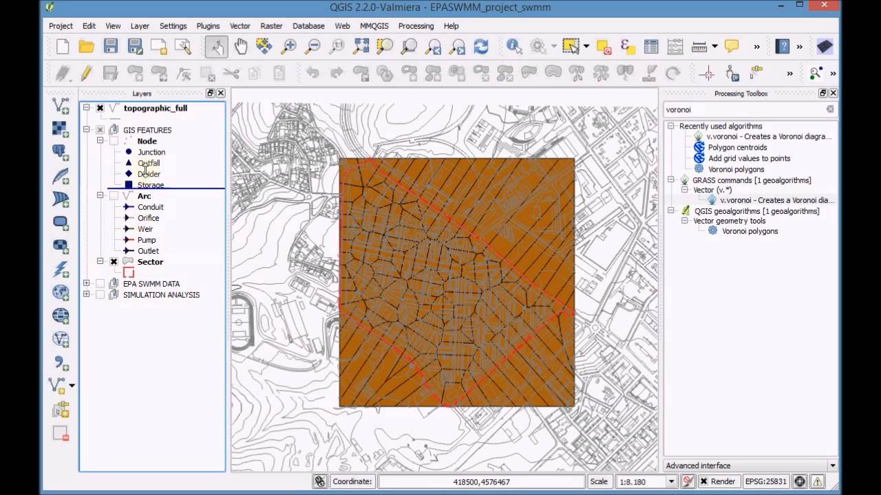The width and height of the screenshot is (881, 495).
Task: Select Polygon centroids recent algorithm
Action: click(x=737, y=147)
